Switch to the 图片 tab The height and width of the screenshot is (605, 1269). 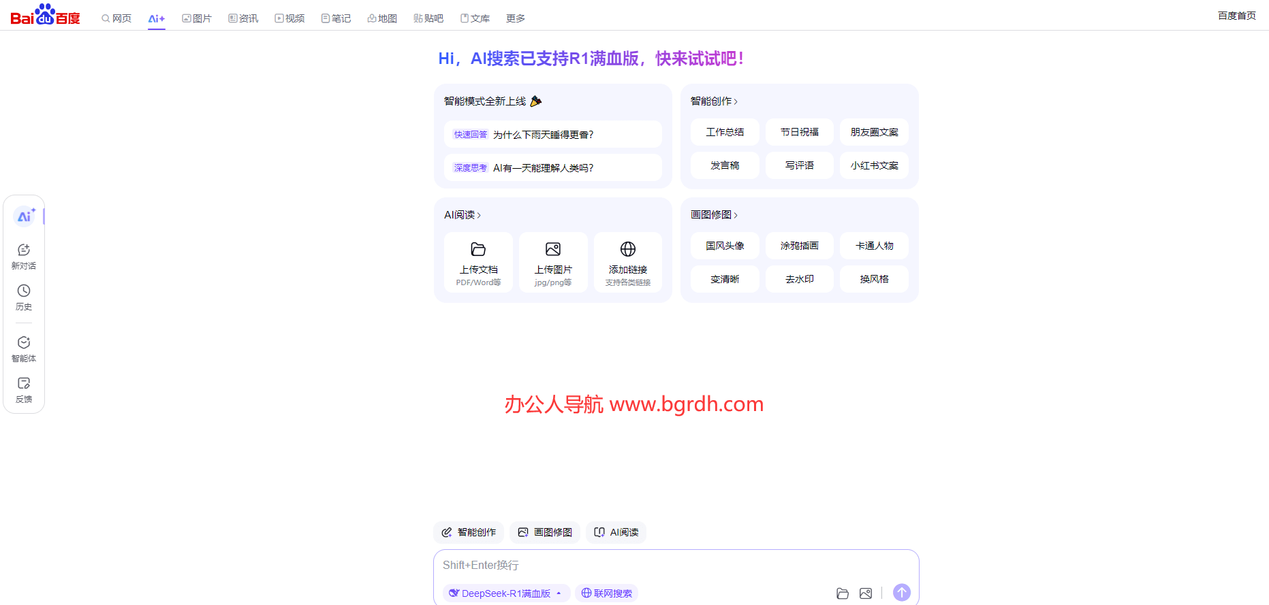coord(197,18)
